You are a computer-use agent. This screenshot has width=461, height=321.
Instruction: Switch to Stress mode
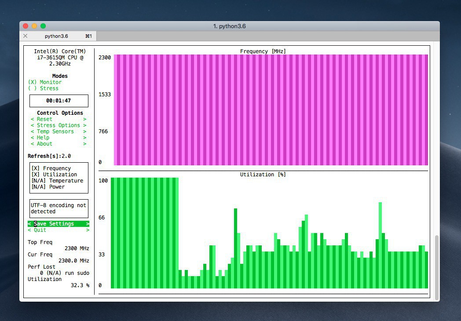point(43,88)
